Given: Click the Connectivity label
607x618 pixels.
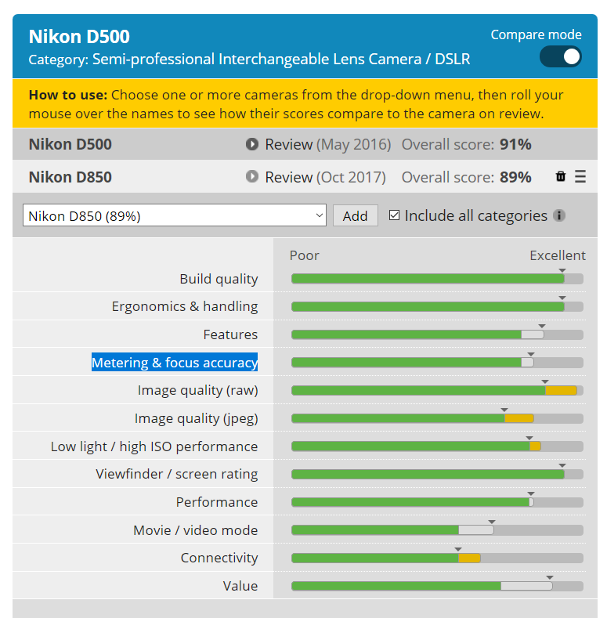Looking at the screenshot, I should click(x=219, y=558).
